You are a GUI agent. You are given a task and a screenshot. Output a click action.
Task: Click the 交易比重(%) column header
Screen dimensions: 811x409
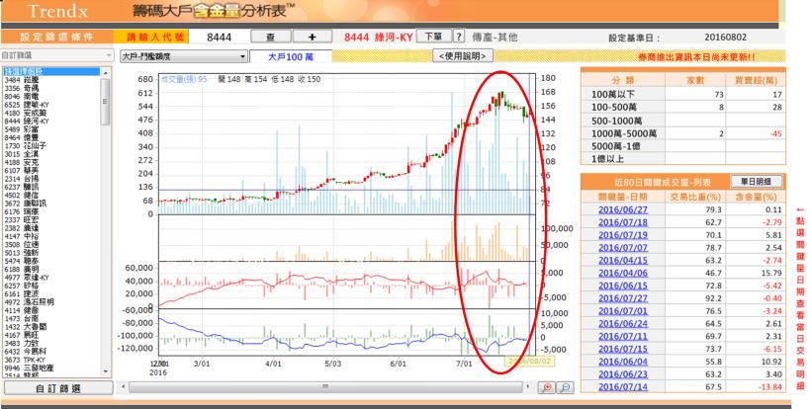(695, 198)
